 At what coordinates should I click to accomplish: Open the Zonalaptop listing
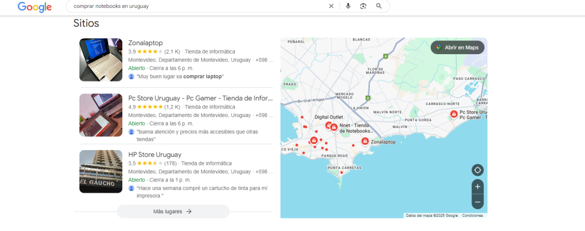point(146,42)
